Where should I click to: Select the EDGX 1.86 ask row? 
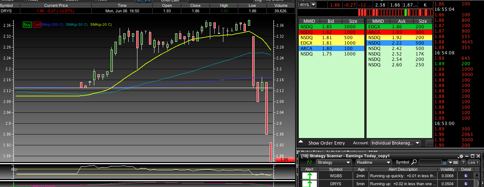[399, 27]
